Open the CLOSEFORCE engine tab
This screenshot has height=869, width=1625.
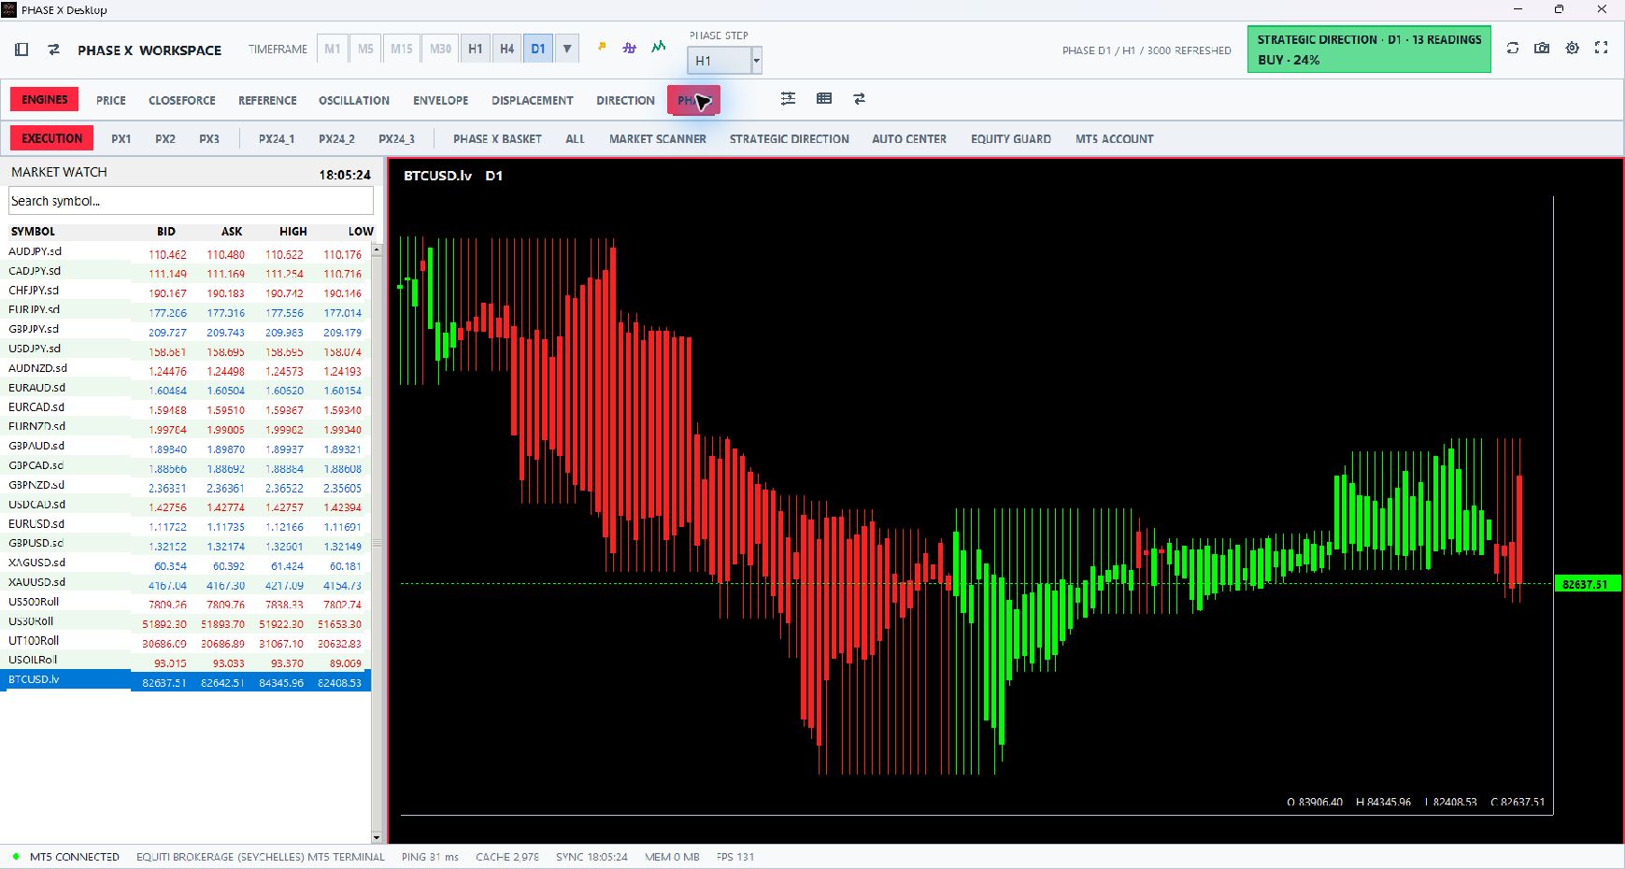click(x=182, y=101)
